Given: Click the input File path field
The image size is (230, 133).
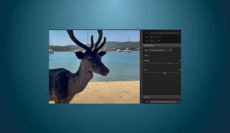Looking at the screenshot, I should click(165, 33).
